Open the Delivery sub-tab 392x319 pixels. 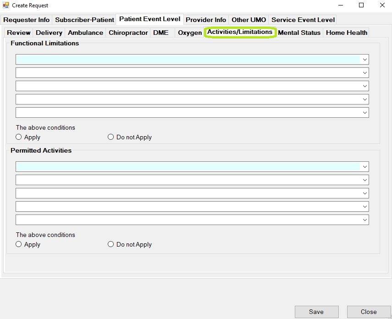[49, 33]
